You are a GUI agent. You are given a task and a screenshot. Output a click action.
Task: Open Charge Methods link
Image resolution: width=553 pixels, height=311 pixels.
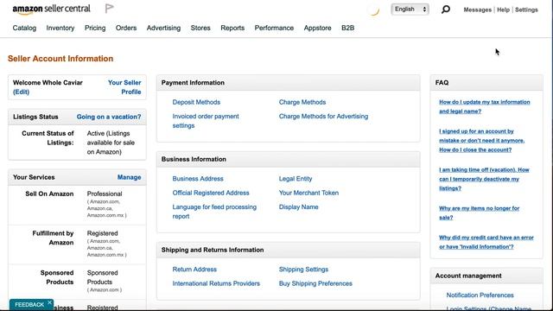[x=302, y=102]
